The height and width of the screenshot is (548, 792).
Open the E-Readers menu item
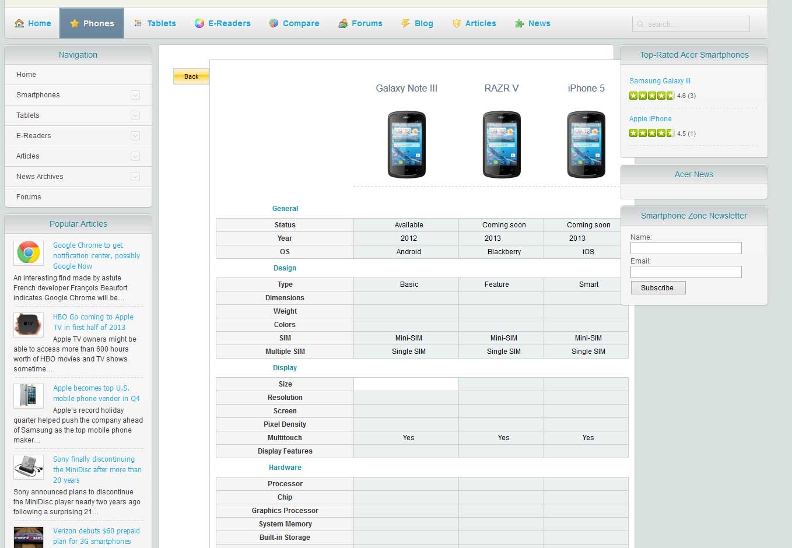click(222, 23)
